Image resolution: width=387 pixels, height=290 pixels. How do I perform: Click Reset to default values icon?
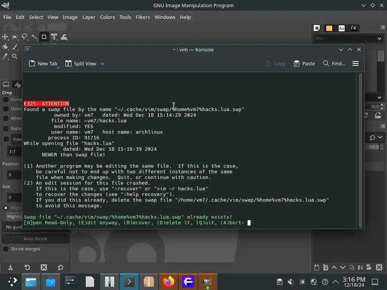click(60, 267)
